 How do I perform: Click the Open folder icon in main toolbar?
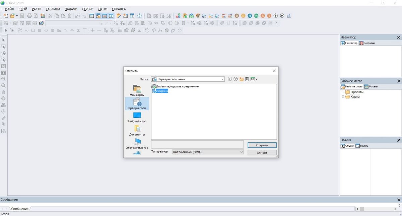(x=12, y=16)
